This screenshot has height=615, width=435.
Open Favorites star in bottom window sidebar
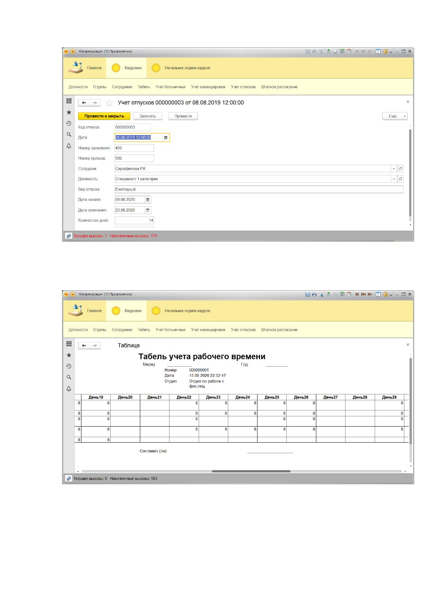click(69, 355)
